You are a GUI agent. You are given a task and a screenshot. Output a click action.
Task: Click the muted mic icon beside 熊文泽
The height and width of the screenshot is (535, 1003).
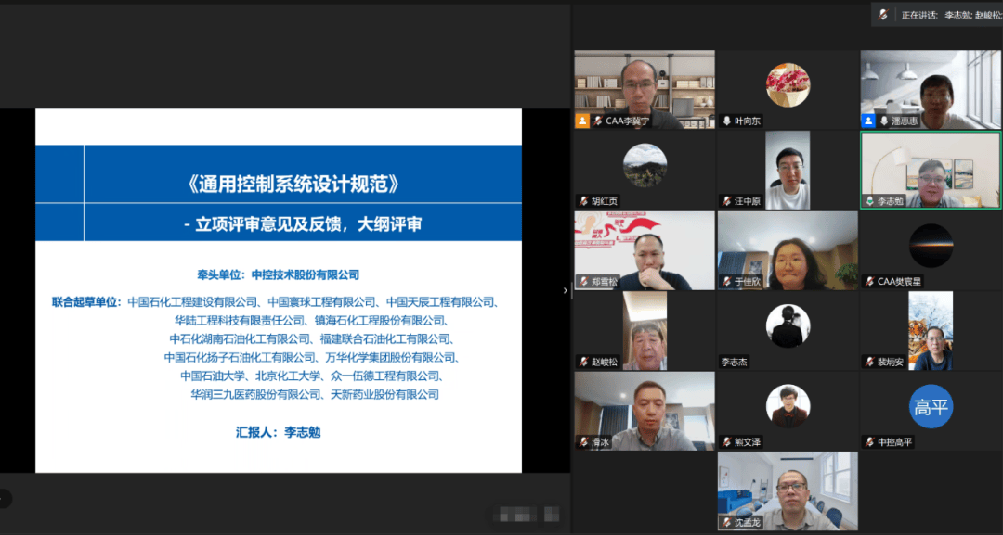(726, 441)
